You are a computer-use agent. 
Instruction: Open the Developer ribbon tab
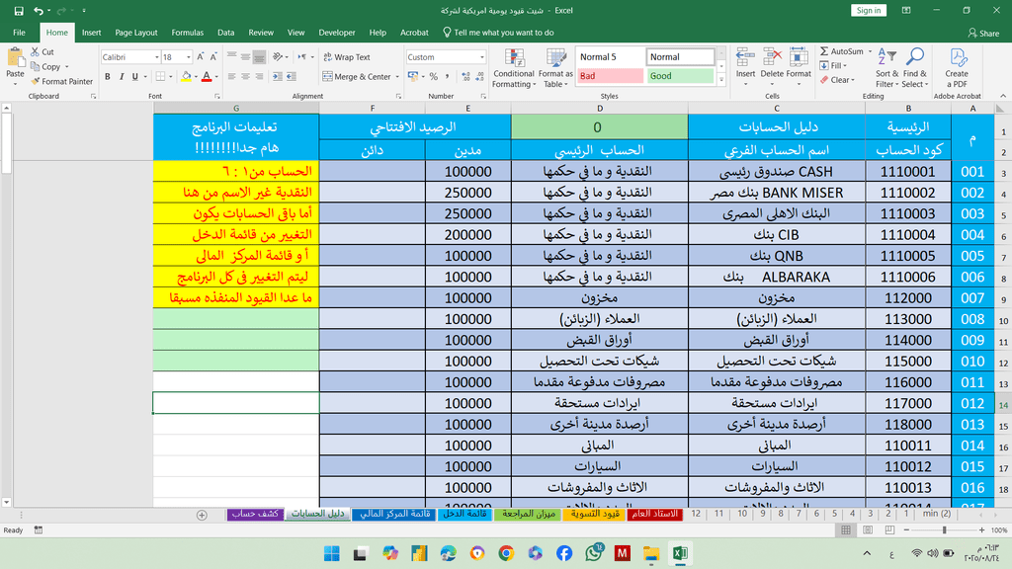pyautogui.click(x=337, y=33)
